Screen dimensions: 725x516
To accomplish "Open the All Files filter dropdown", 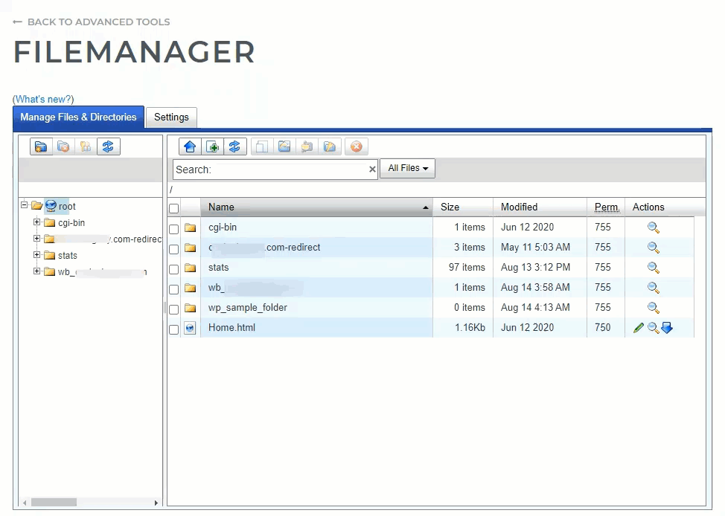I will [407, 169].
